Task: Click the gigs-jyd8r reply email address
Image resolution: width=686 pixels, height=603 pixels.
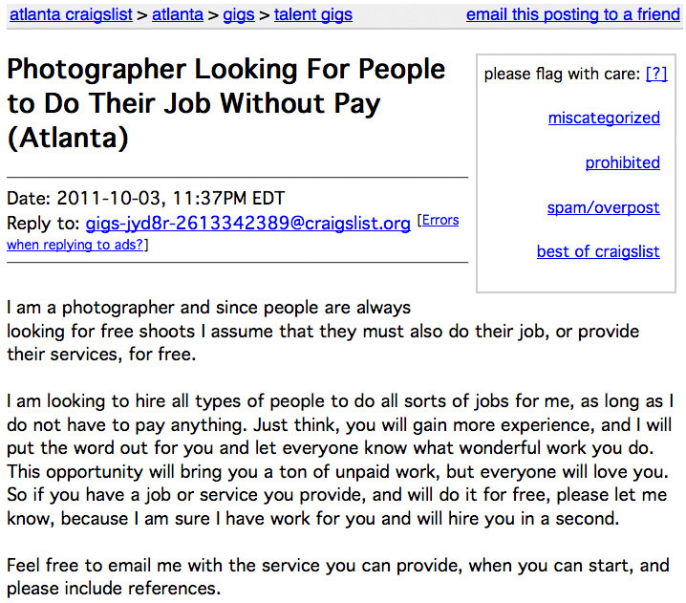Action: tap(247, 223)
